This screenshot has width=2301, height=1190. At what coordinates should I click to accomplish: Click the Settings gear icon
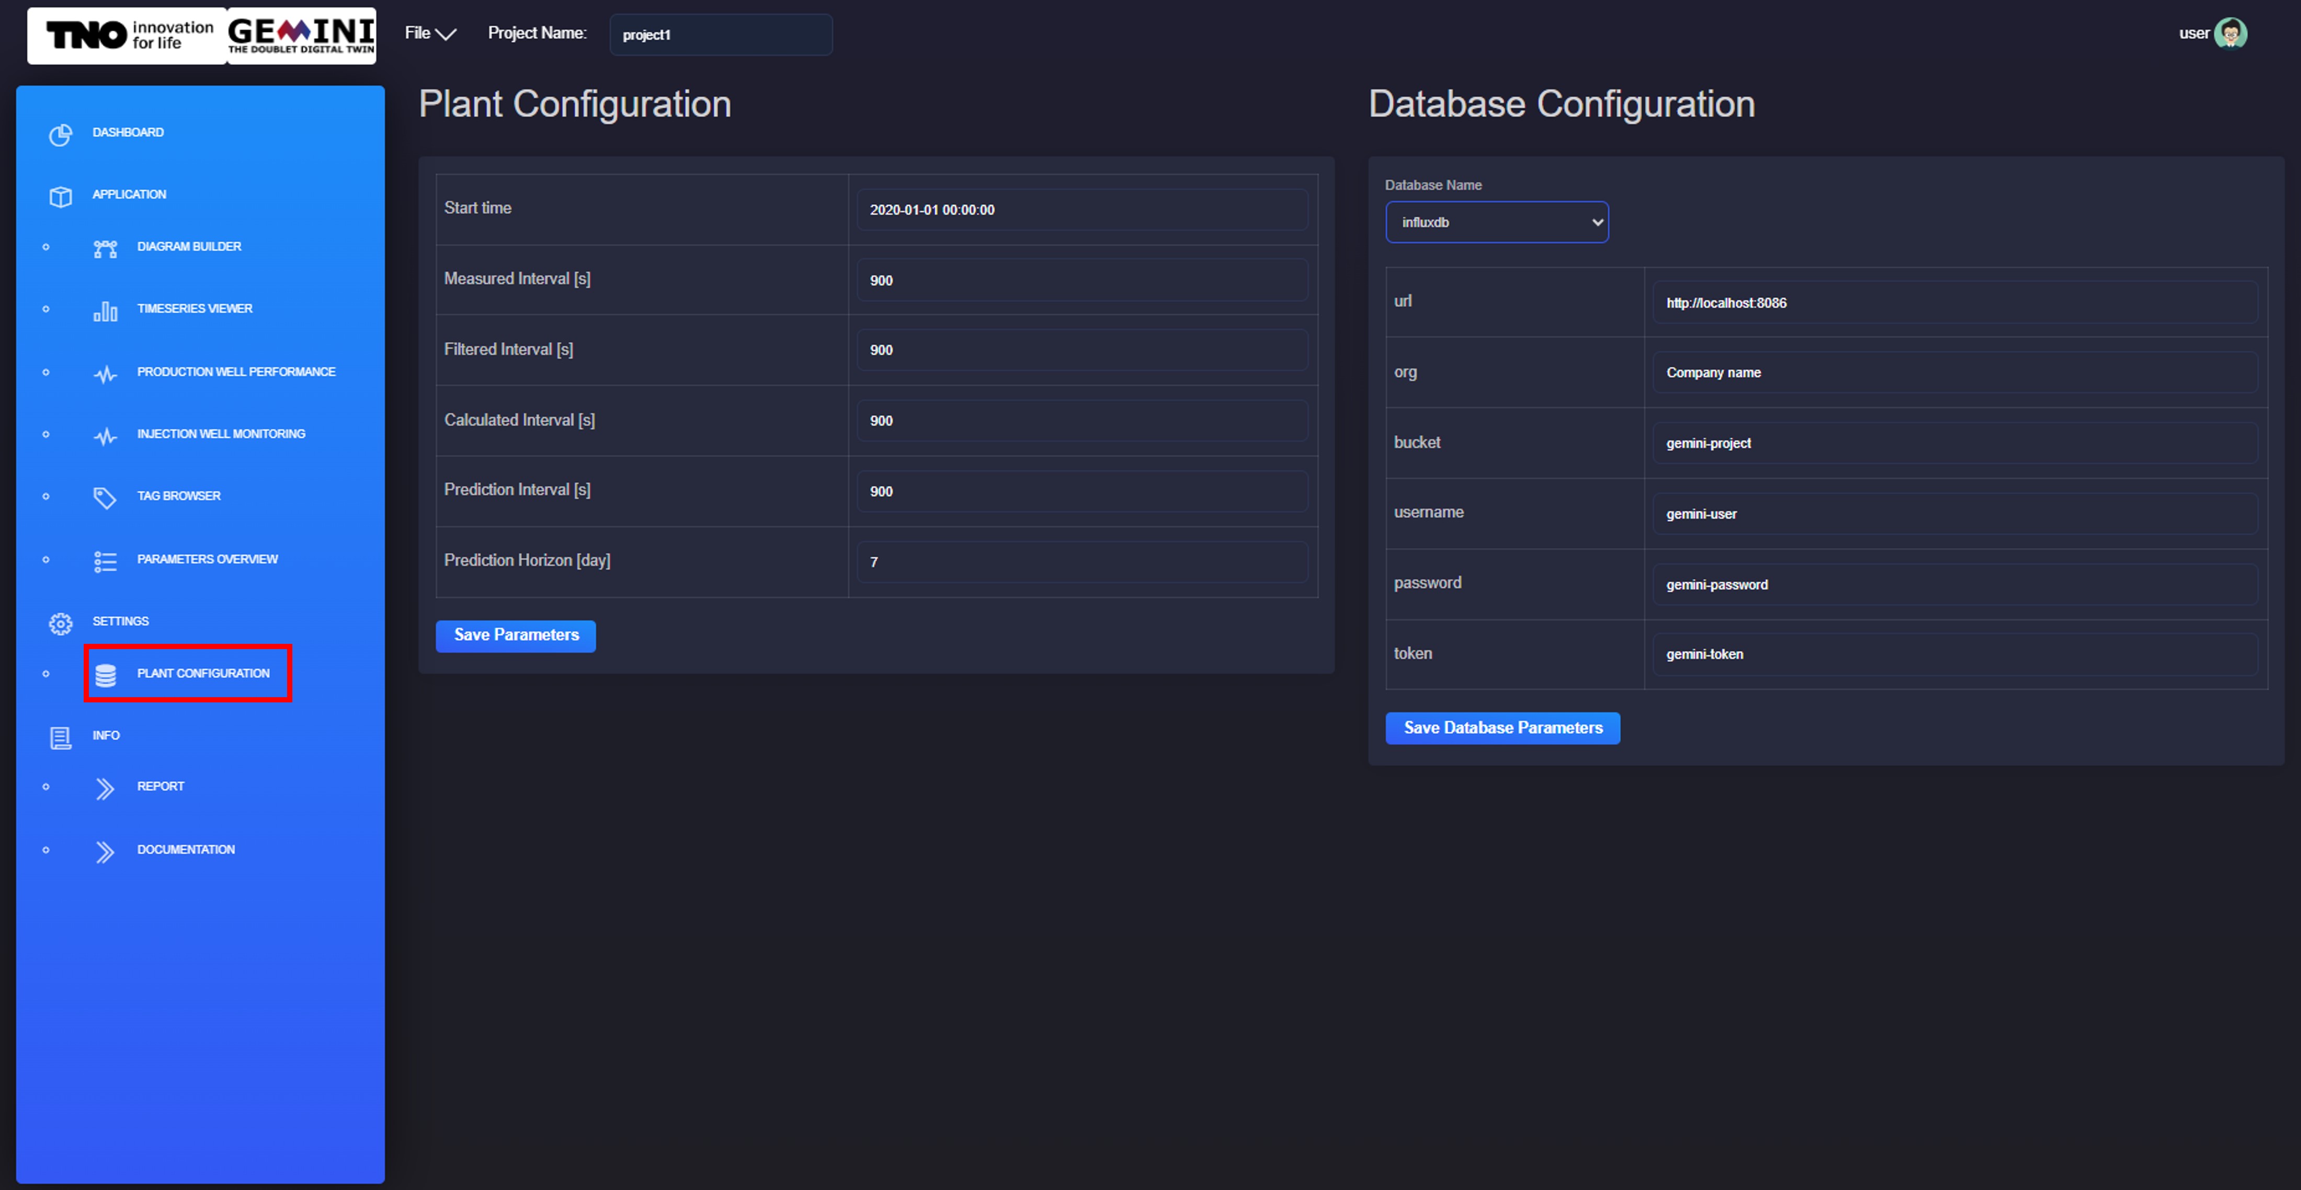[x=60, y=622]
